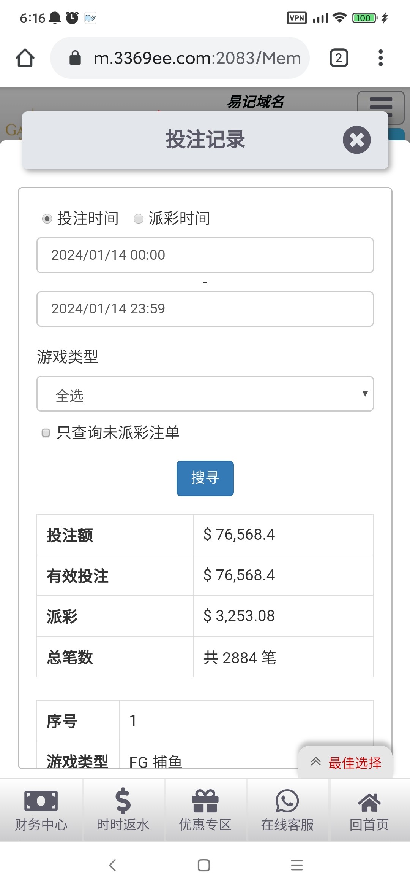Select the 投注时间 radio button
The width and height of the screenshot is (410, 890).
tap(47, 219)
